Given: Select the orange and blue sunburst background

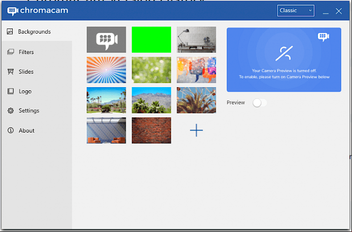Looking at the screenshot, I should coord(106,70).
